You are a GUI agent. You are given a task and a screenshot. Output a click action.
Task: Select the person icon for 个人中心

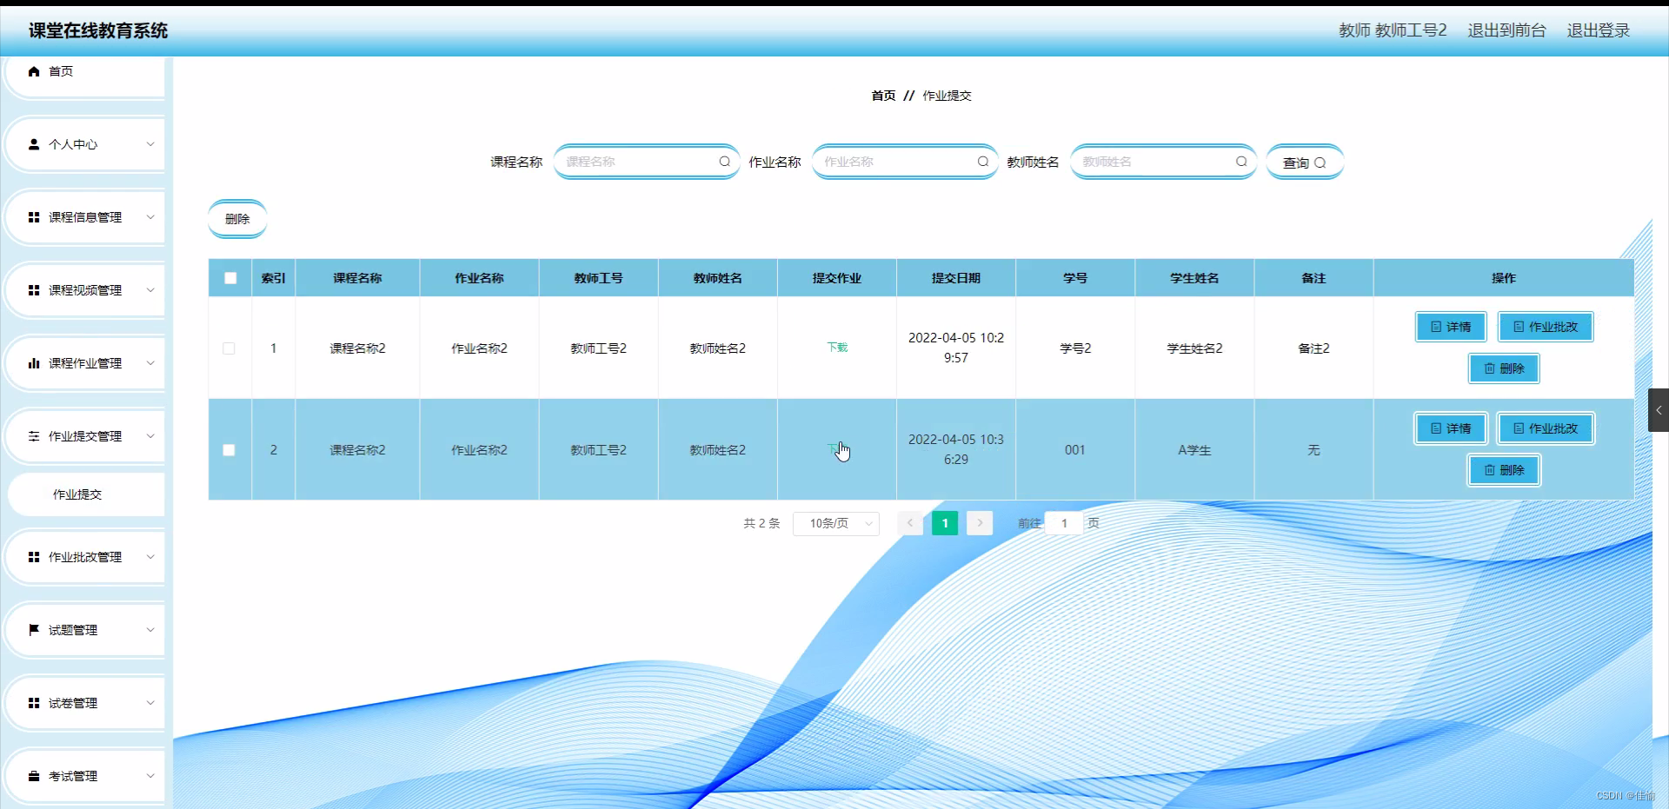[x=34, y=144]
